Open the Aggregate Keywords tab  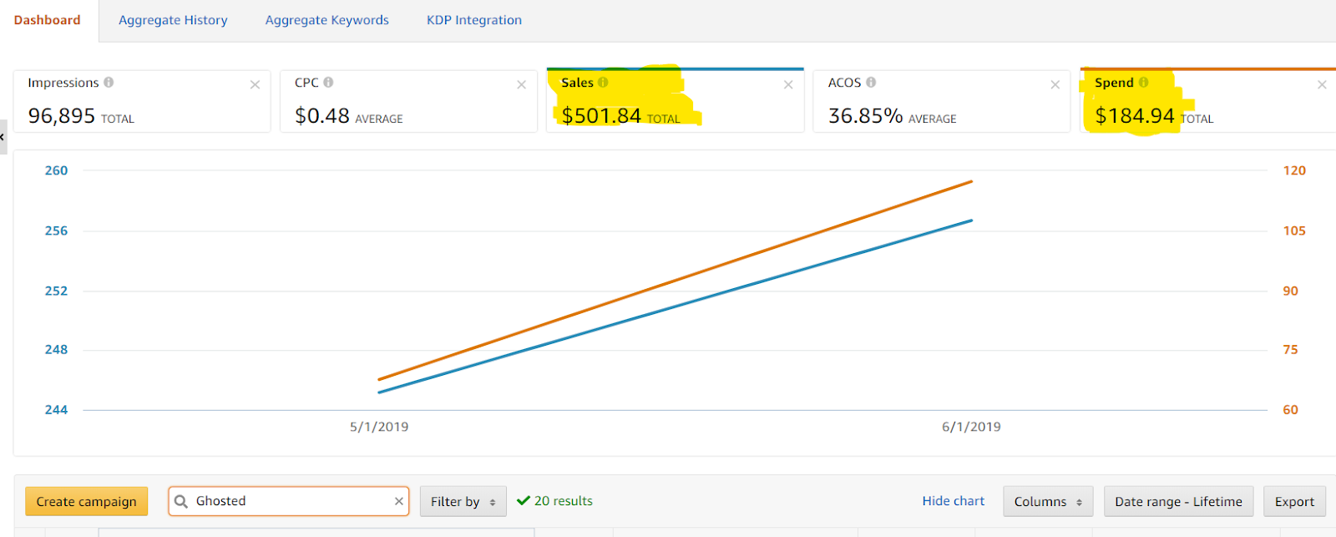[x=326, y=20]
